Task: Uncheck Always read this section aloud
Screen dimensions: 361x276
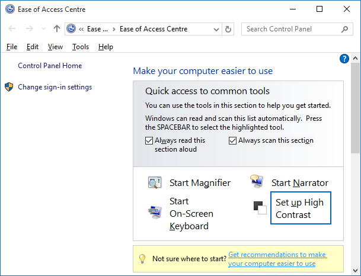Action: click(x=149, y=141)
